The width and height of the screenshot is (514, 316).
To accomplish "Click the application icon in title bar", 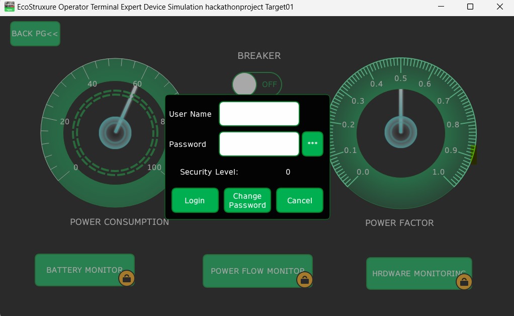I will pos(9,7).
